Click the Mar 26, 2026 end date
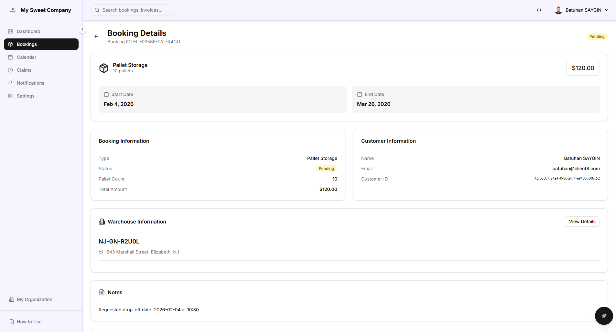 click(373, 104)
